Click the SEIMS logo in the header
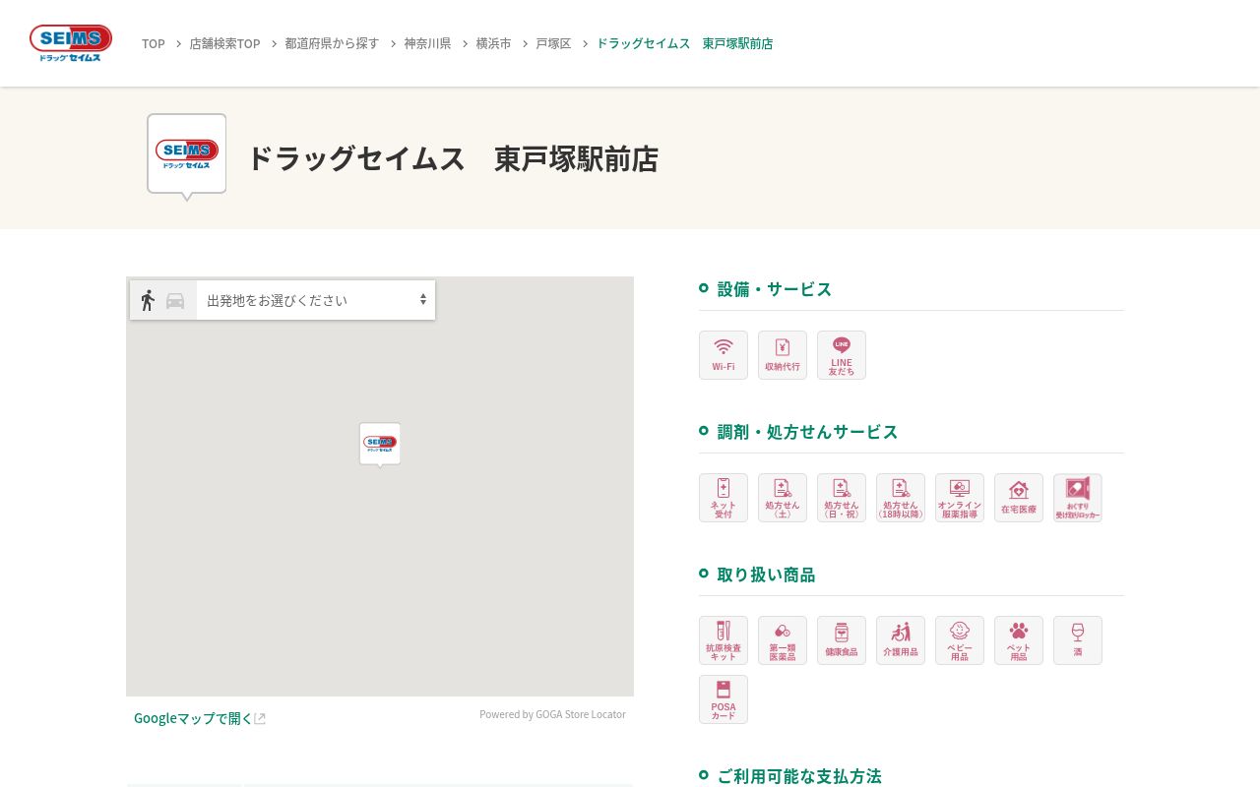This screenshot has width=1260, height=787. (x=71, y=43)
